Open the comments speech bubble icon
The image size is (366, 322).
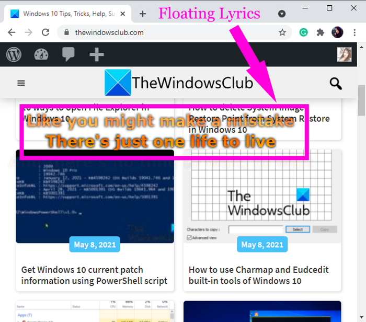pyautogui.click(x=68, y=54)
